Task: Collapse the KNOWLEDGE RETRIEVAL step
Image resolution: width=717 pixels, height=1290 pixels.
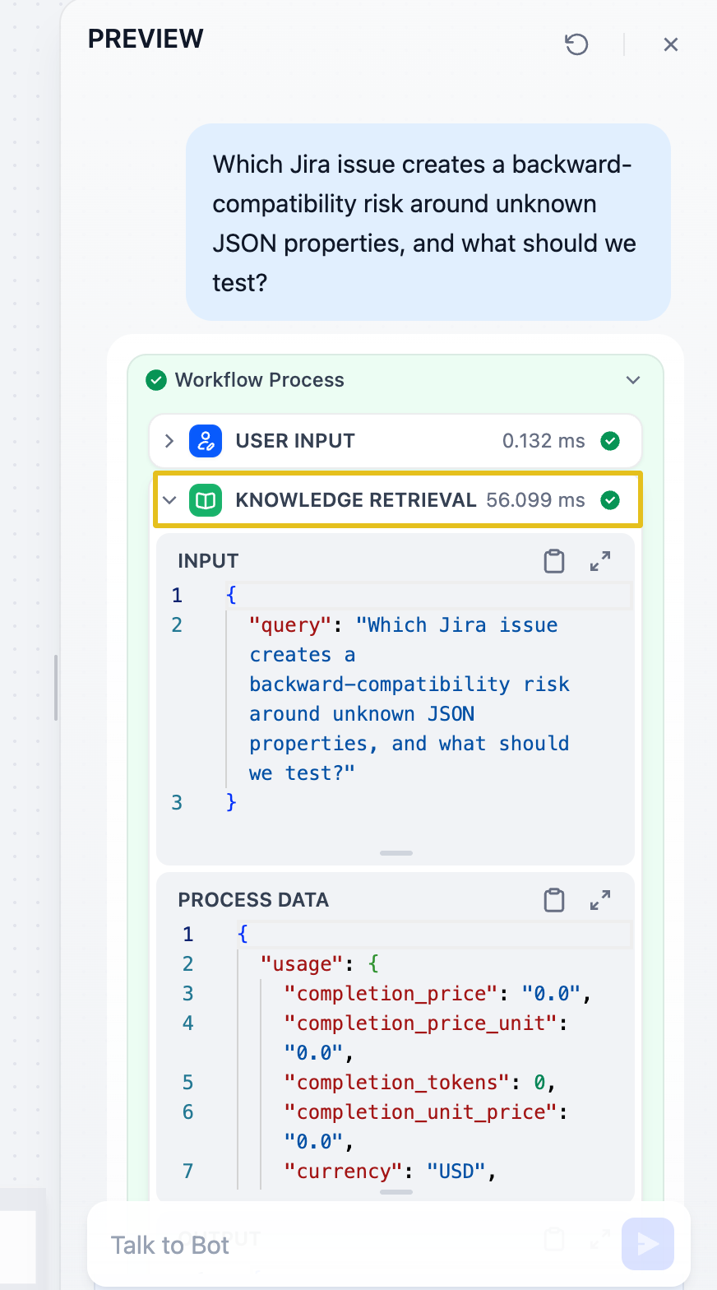Action: 169,500
